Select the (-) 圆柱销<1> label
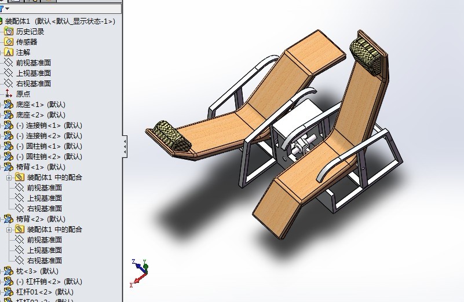Viewport: 464px width, 302px height. pyautogui.click(x=49, y=146)
